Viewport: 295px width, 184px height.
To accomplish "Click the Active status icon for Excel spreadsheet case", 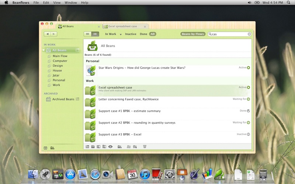I will point(248,87).
